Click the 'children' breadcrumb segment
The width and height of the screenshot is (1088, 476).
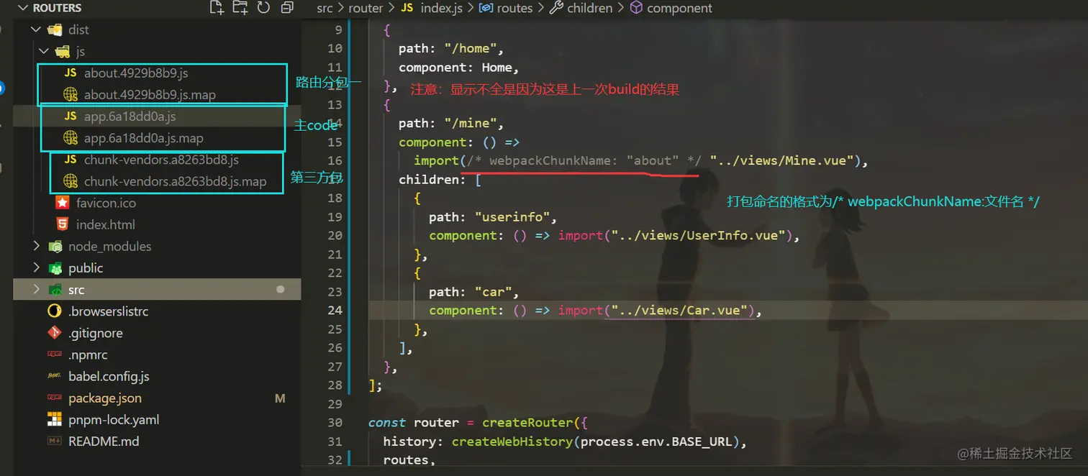coord(589,8)
